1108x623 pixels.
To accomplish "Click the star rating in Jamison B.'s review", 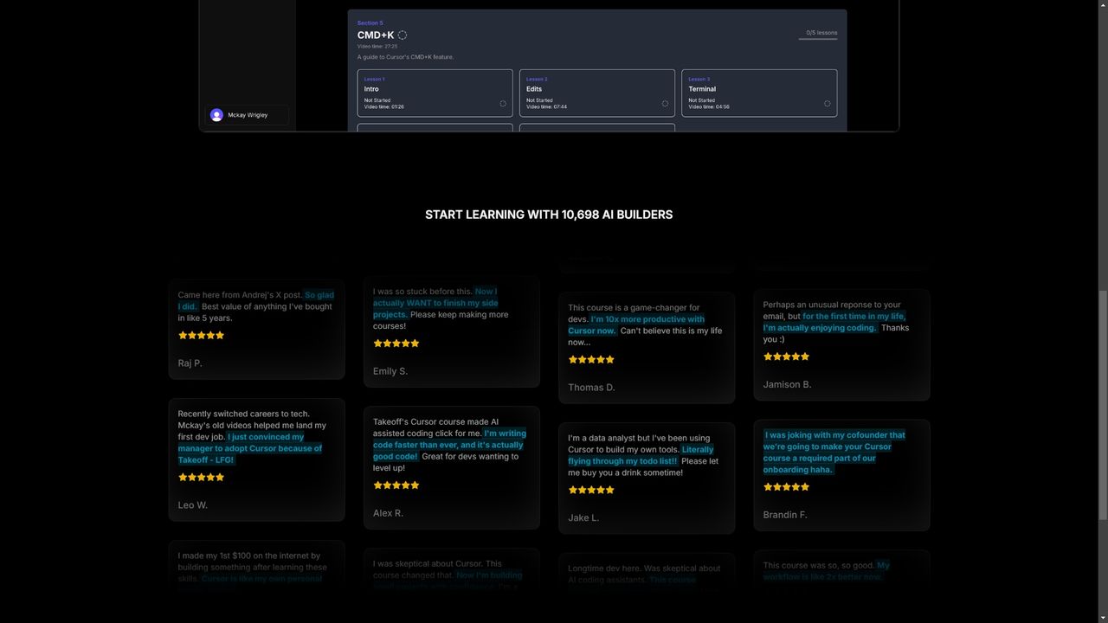I will point(786,356).
